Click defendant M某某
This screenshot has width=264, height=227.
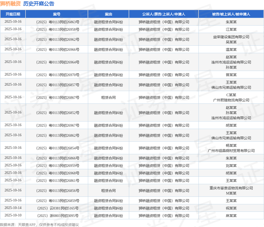231,193
